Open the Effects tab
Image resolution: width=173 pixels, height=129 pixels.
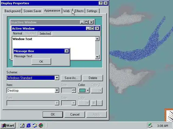pos(79,11)
